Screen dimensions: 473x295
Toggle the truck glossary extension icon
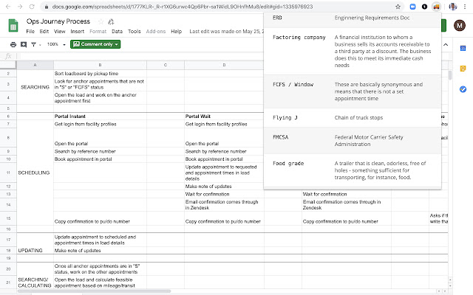[x=436, y=7]
